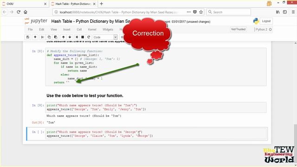Click the browser Search field
Viewport: 297px width, 167px height.
pos(229,12)
